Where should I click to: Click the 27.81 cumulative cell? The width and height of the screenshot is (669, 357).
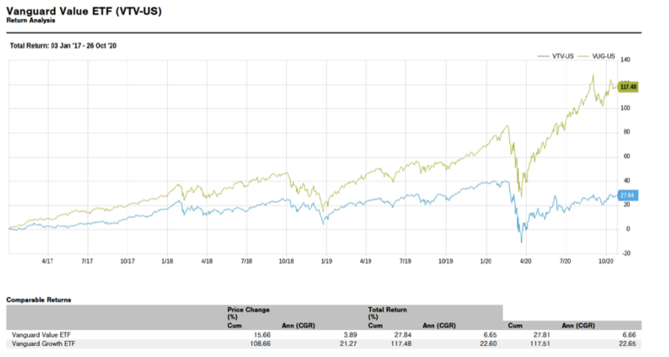click(541, 335)
